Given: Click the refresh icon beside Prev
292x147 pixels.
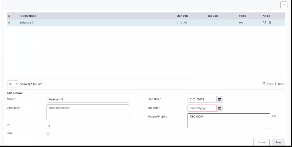Looking at the screenshot, I should [263, 84].
